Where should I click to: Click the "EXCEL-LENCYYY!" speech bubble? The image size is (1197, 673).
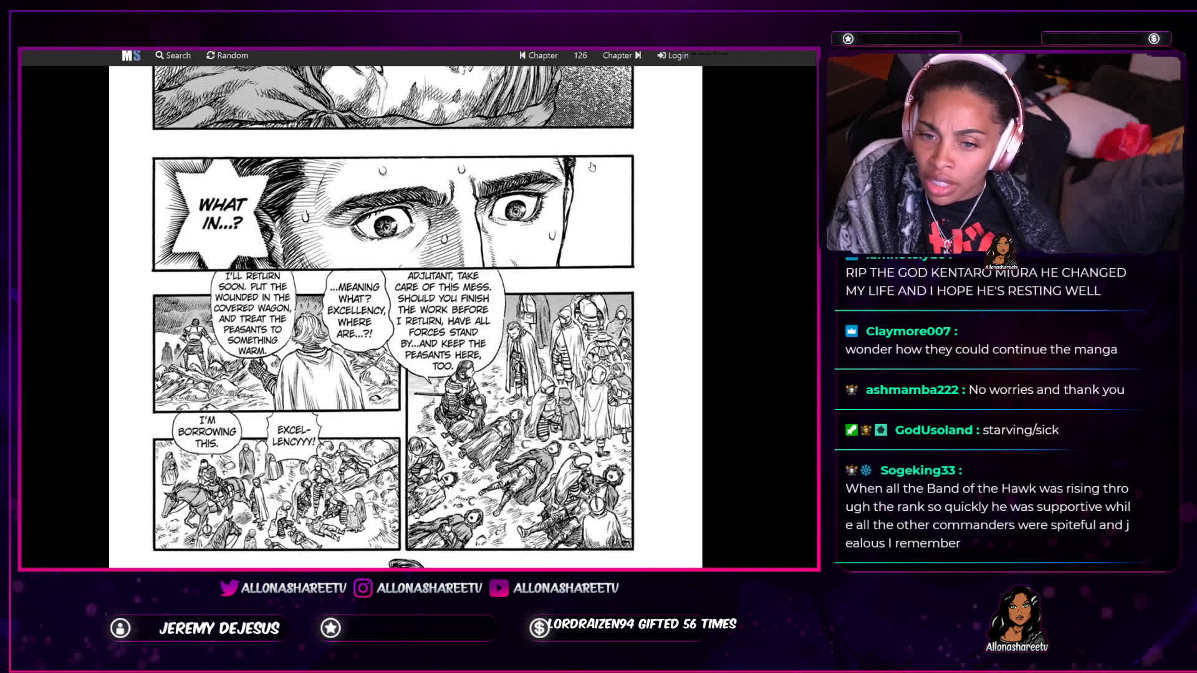294,435
